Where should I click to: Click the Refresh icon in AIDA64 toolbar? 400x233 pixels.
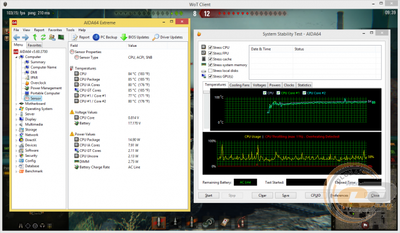click(43, 37)
